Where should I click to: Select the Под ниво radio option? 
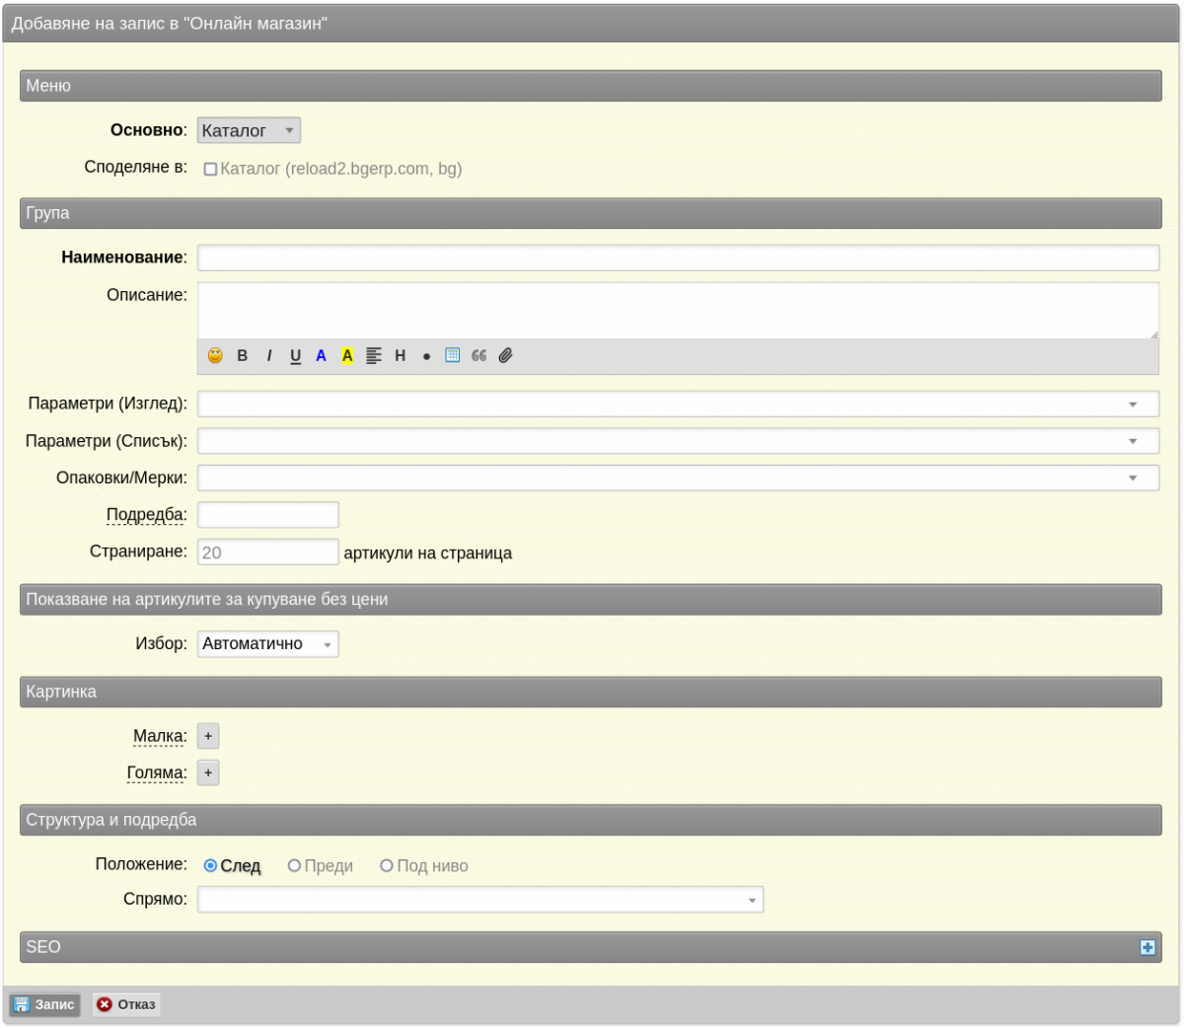coord(387,865)
